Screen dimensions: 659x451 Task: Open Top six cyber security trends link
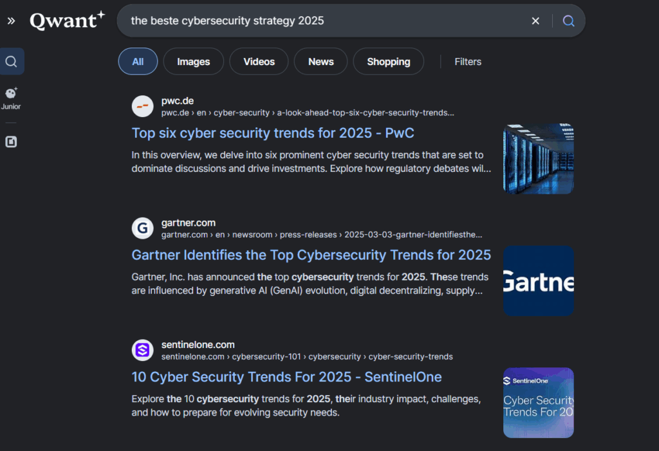(x=273, y=133)
